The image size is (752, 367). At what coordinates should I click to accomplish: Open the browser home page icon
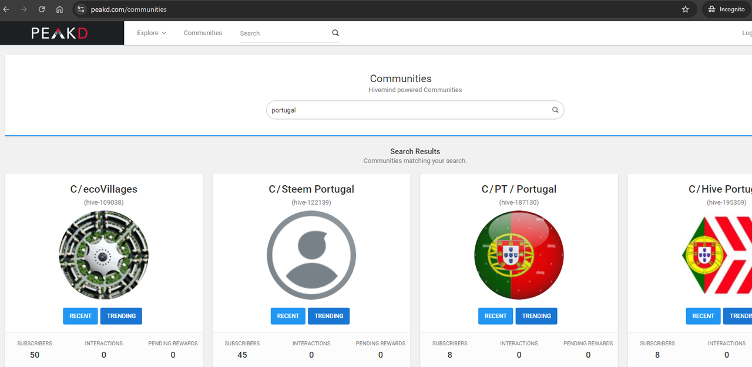click(59, 9)
